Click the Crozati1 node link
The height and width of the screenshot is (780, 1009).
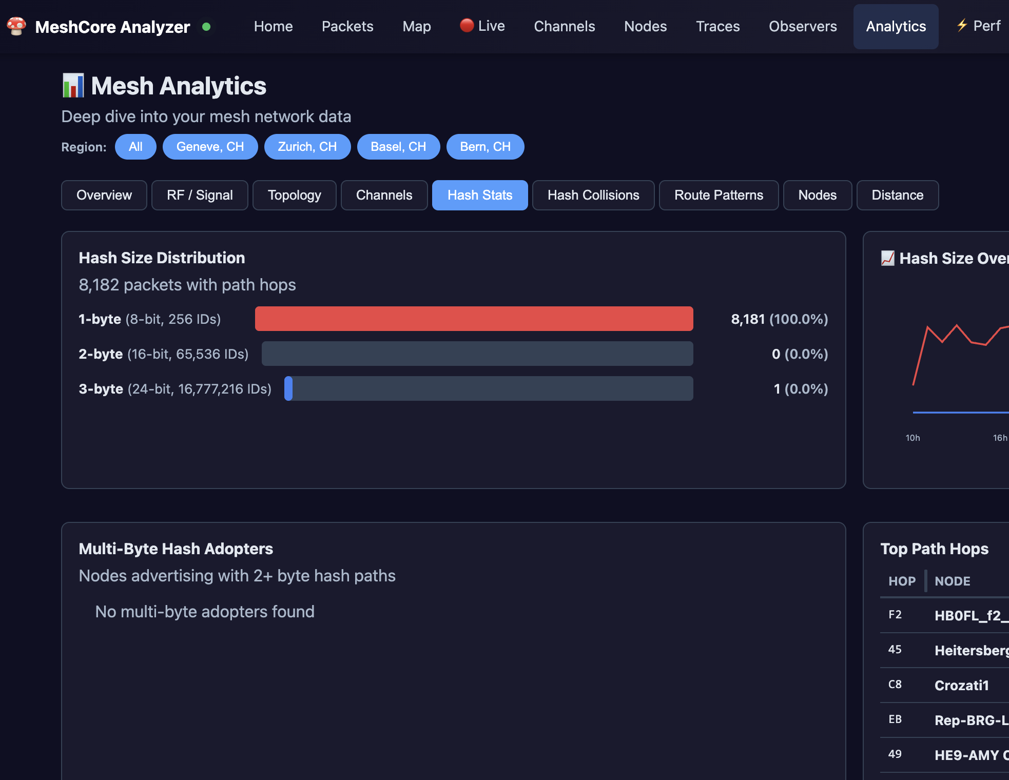tap(961, 685)
